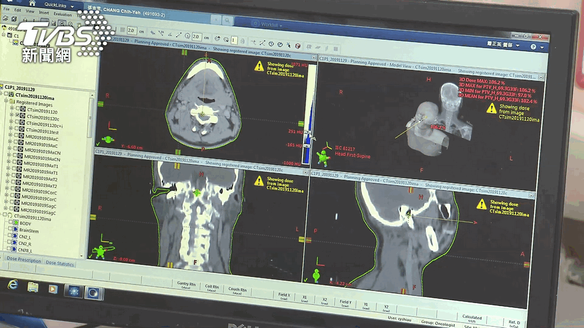
Task: Toggle the CN78_L structure checkbox
Action: (x=9, y=249)
